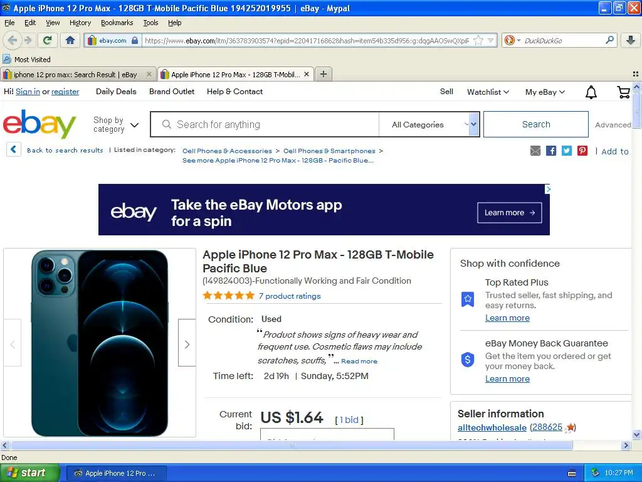Click the blue Search button
The width and height of the screenshot is (642, 482).
pos(536,124)
